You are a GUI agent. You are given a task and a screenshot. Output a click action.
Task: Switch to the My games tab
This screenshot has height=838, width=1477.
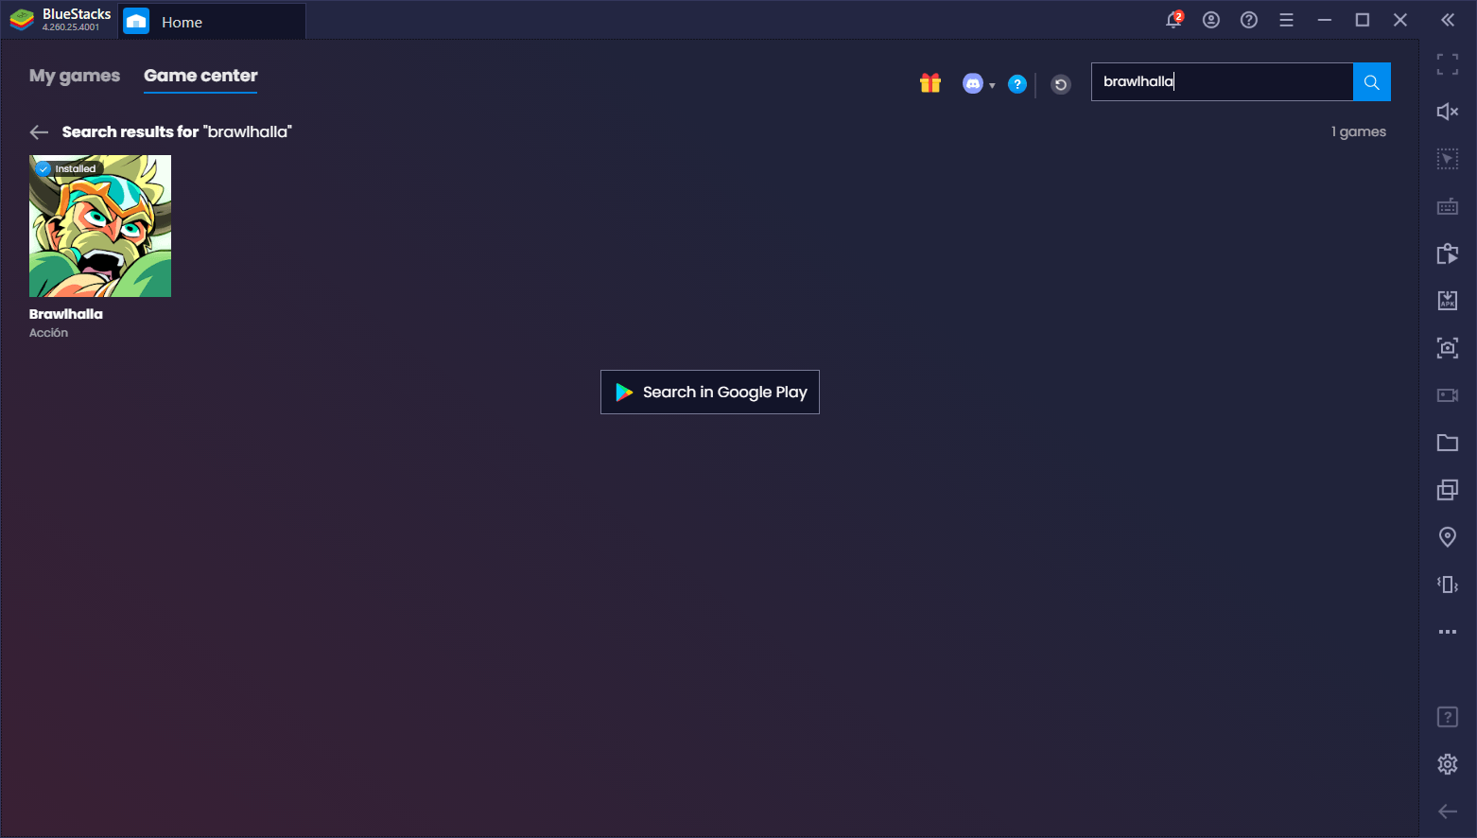click(x=75, y=76)
